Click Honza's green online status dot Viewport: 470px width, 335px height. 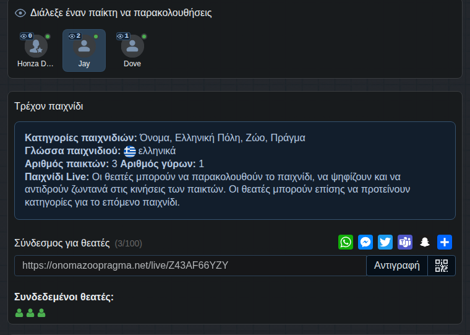click(x=48, y=37)
